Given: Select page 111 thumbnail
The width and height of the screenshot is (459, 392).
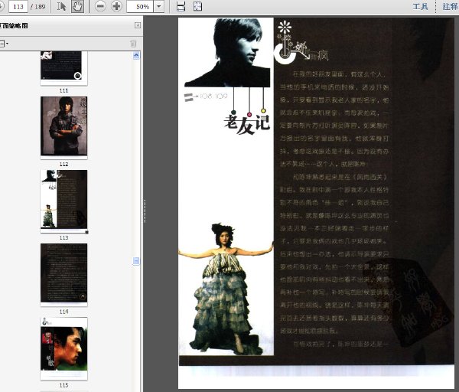Looking at the screenshot, I should [63, 67].
